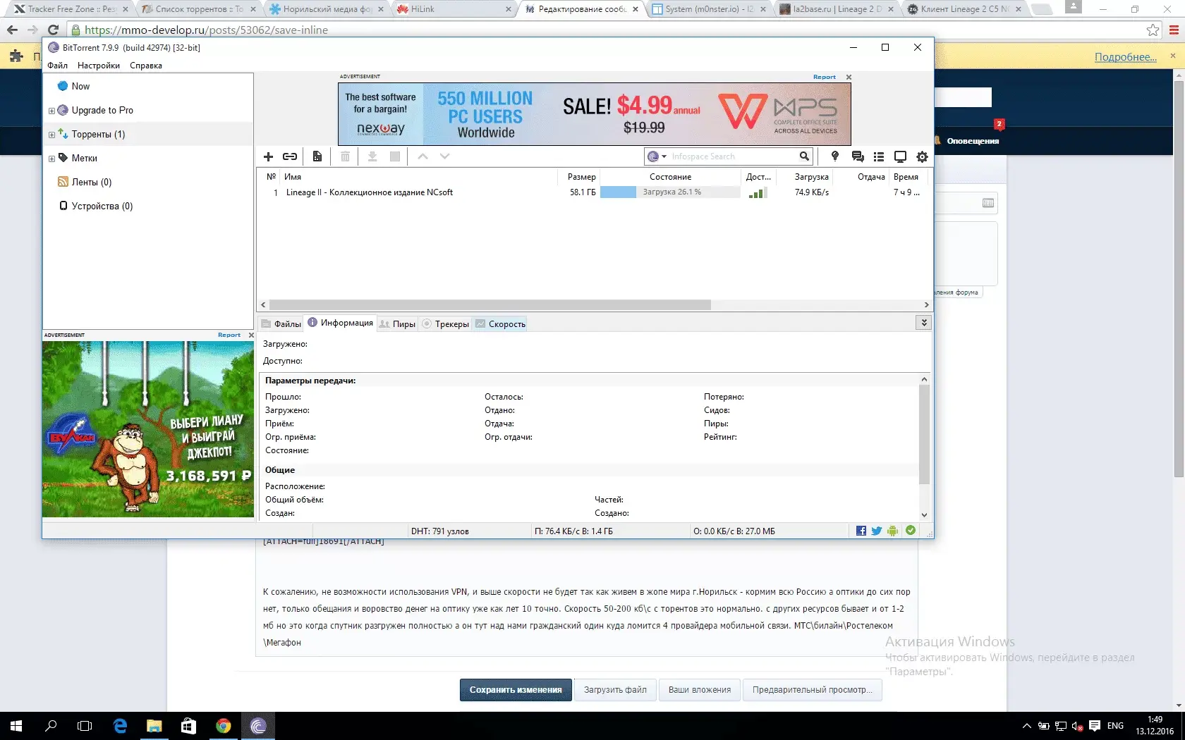Add a torrent with the plus icon
This screenshot has width=1185, height=740.
click(268, 156)
